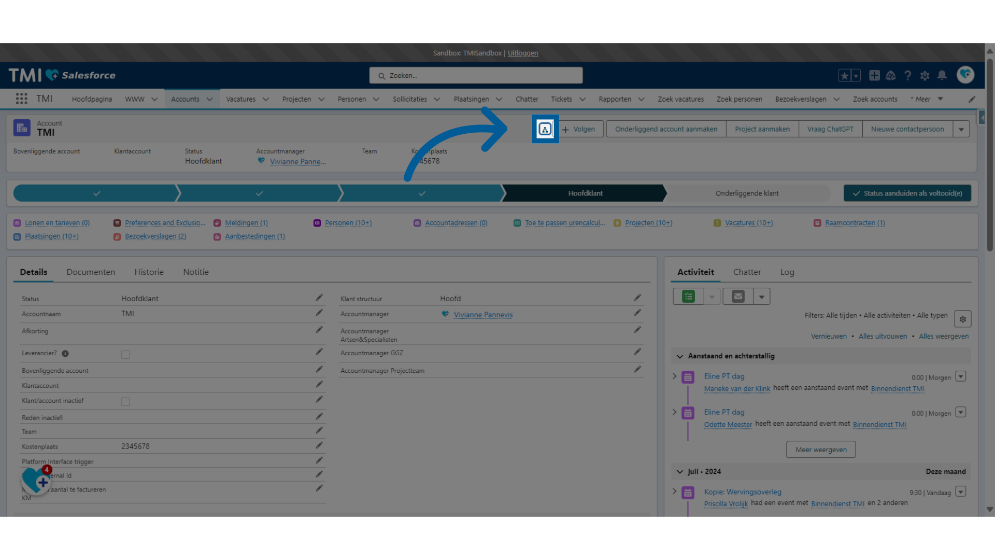
Task: Toggle the Leverancier? checkbox
Action: [125, 355]
